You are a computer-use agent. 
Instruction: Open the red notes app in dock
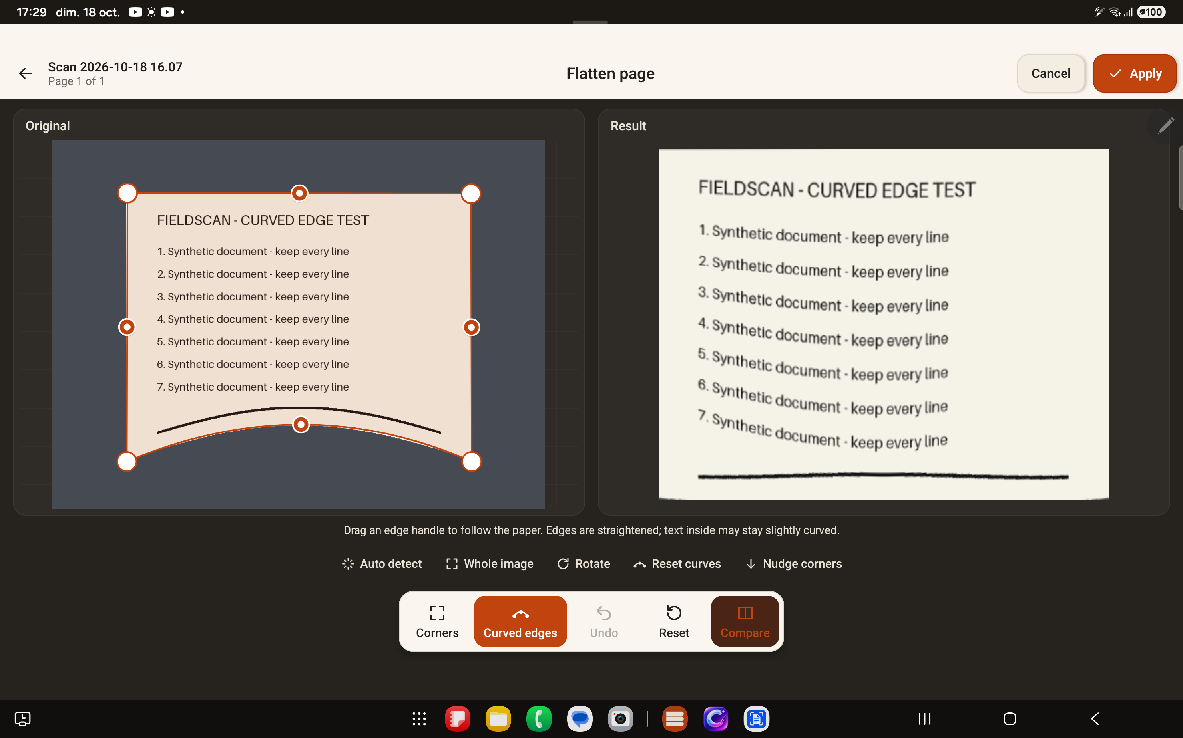tap(458, 718)
